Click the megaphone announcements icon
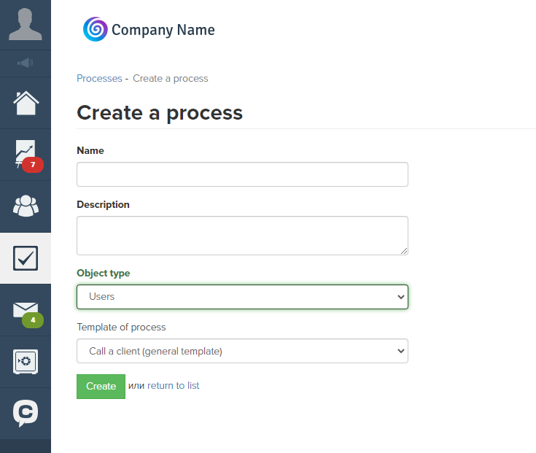 coord(26,63)
